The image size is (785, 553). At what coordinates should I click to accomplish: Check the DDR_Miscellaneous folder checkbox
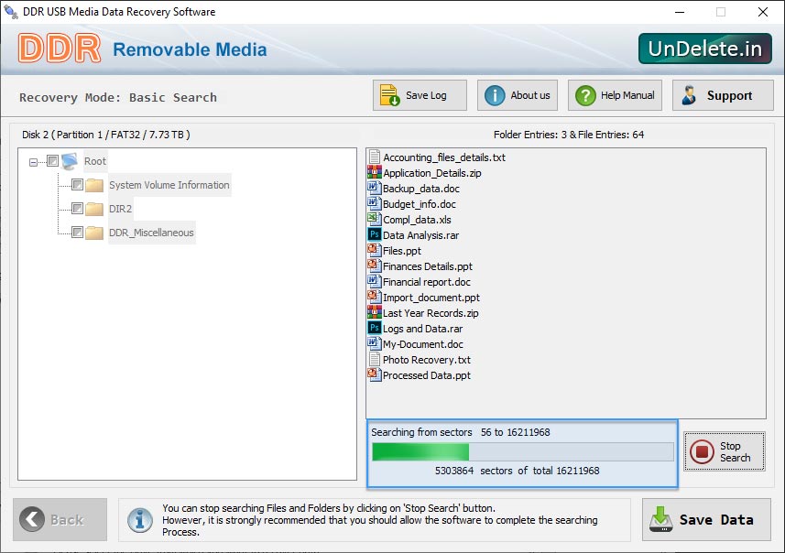point(77,233)
